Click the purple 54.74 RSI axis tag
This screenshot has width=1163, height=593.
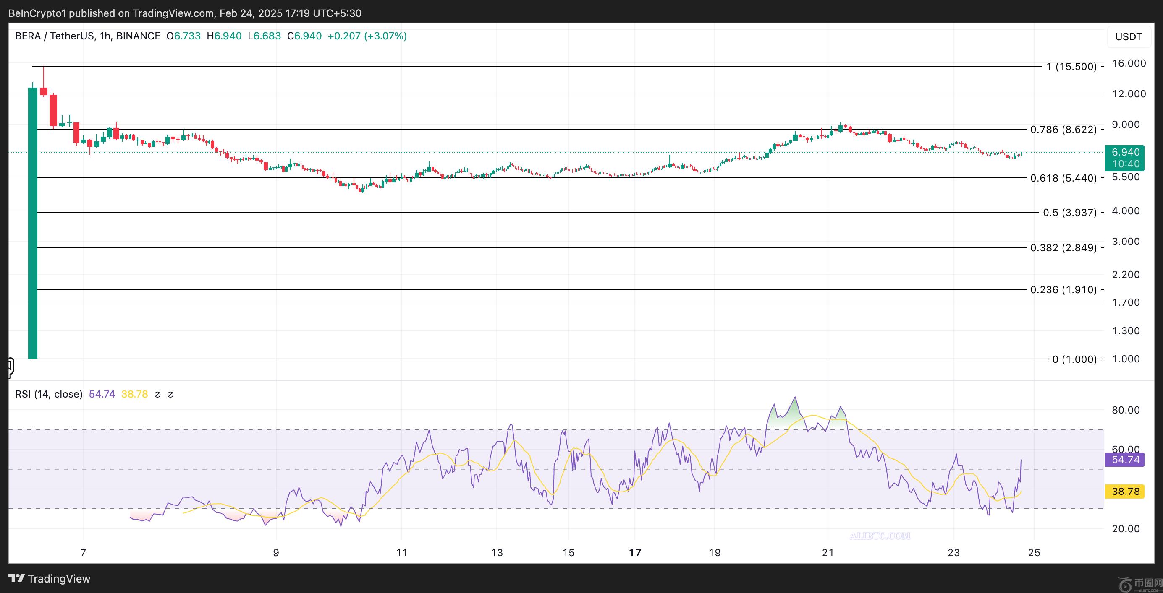pos(1125,460)
